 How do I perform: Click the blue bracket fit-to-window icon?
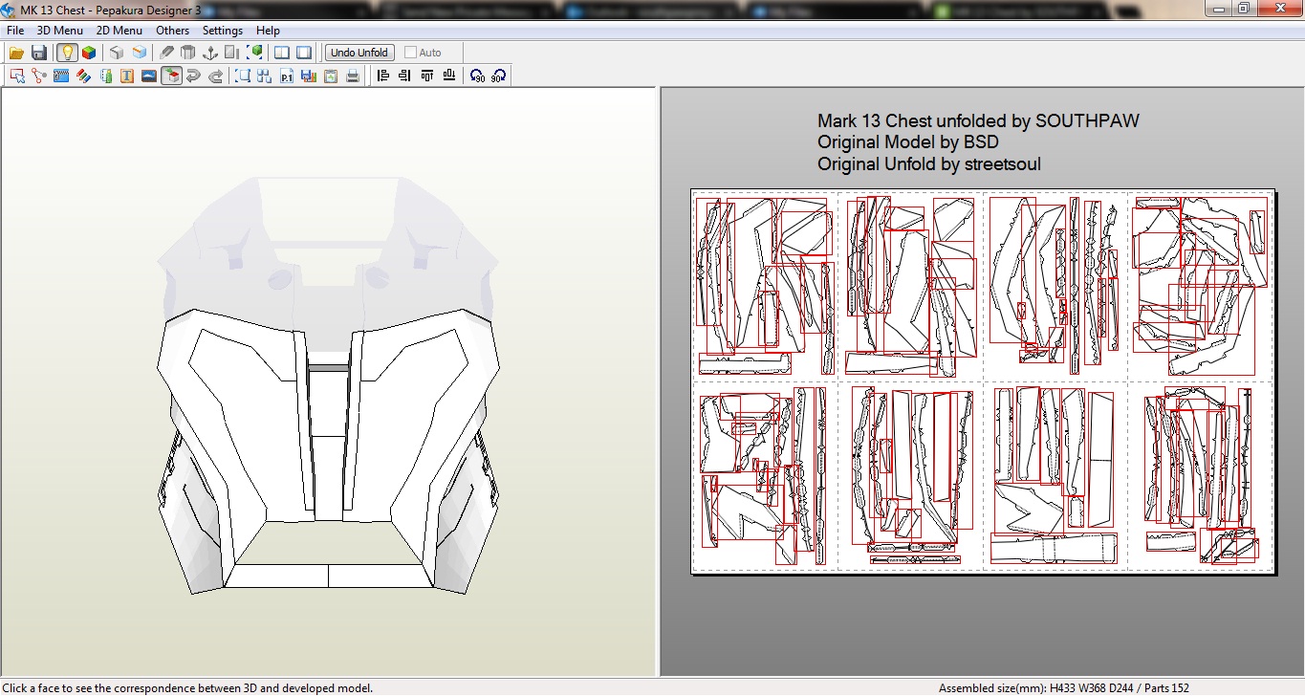tap(243, 76)
